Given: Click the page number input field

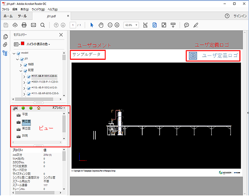Looking at the screenshot, I should click(73, 25).
